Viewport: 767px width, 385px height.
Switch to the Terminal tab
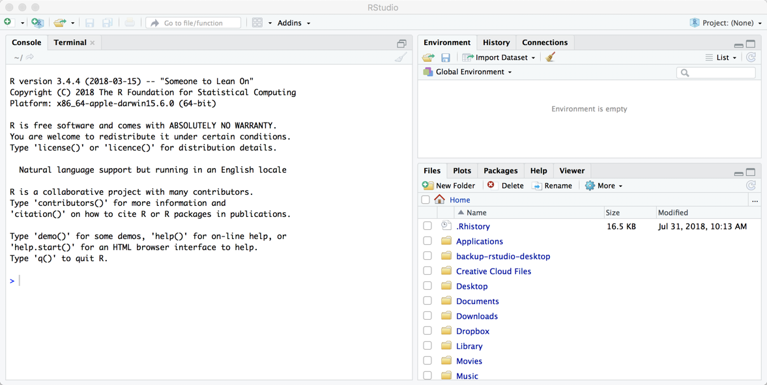tap(70, 42)
